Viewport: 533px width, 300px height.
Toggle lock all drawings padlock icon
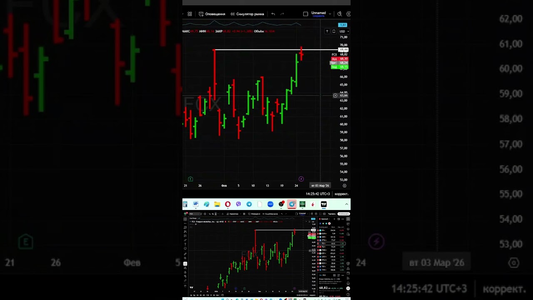[x=185, y=272]
